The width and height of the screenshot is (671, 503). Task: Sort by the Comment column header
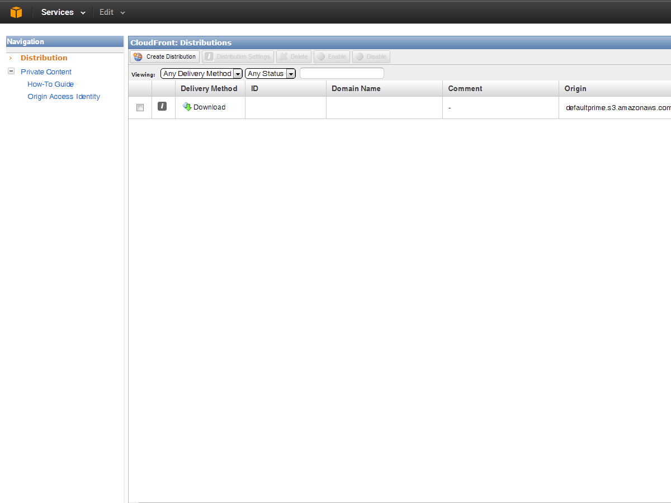tap(500, 88)
